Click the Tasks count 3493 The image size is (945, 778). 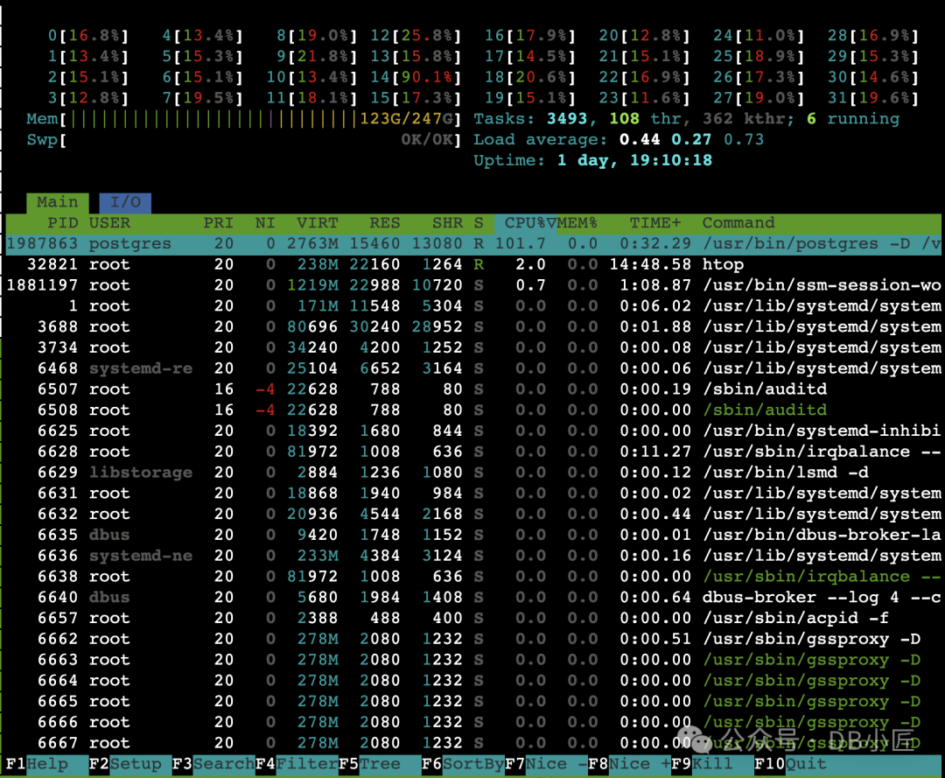pyautogui.click(x=566, y=119)
